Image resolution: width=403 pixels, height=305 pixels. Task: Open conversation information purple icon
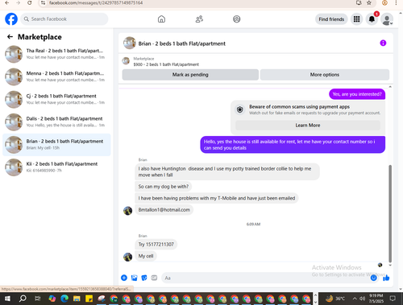click(383, 43)
